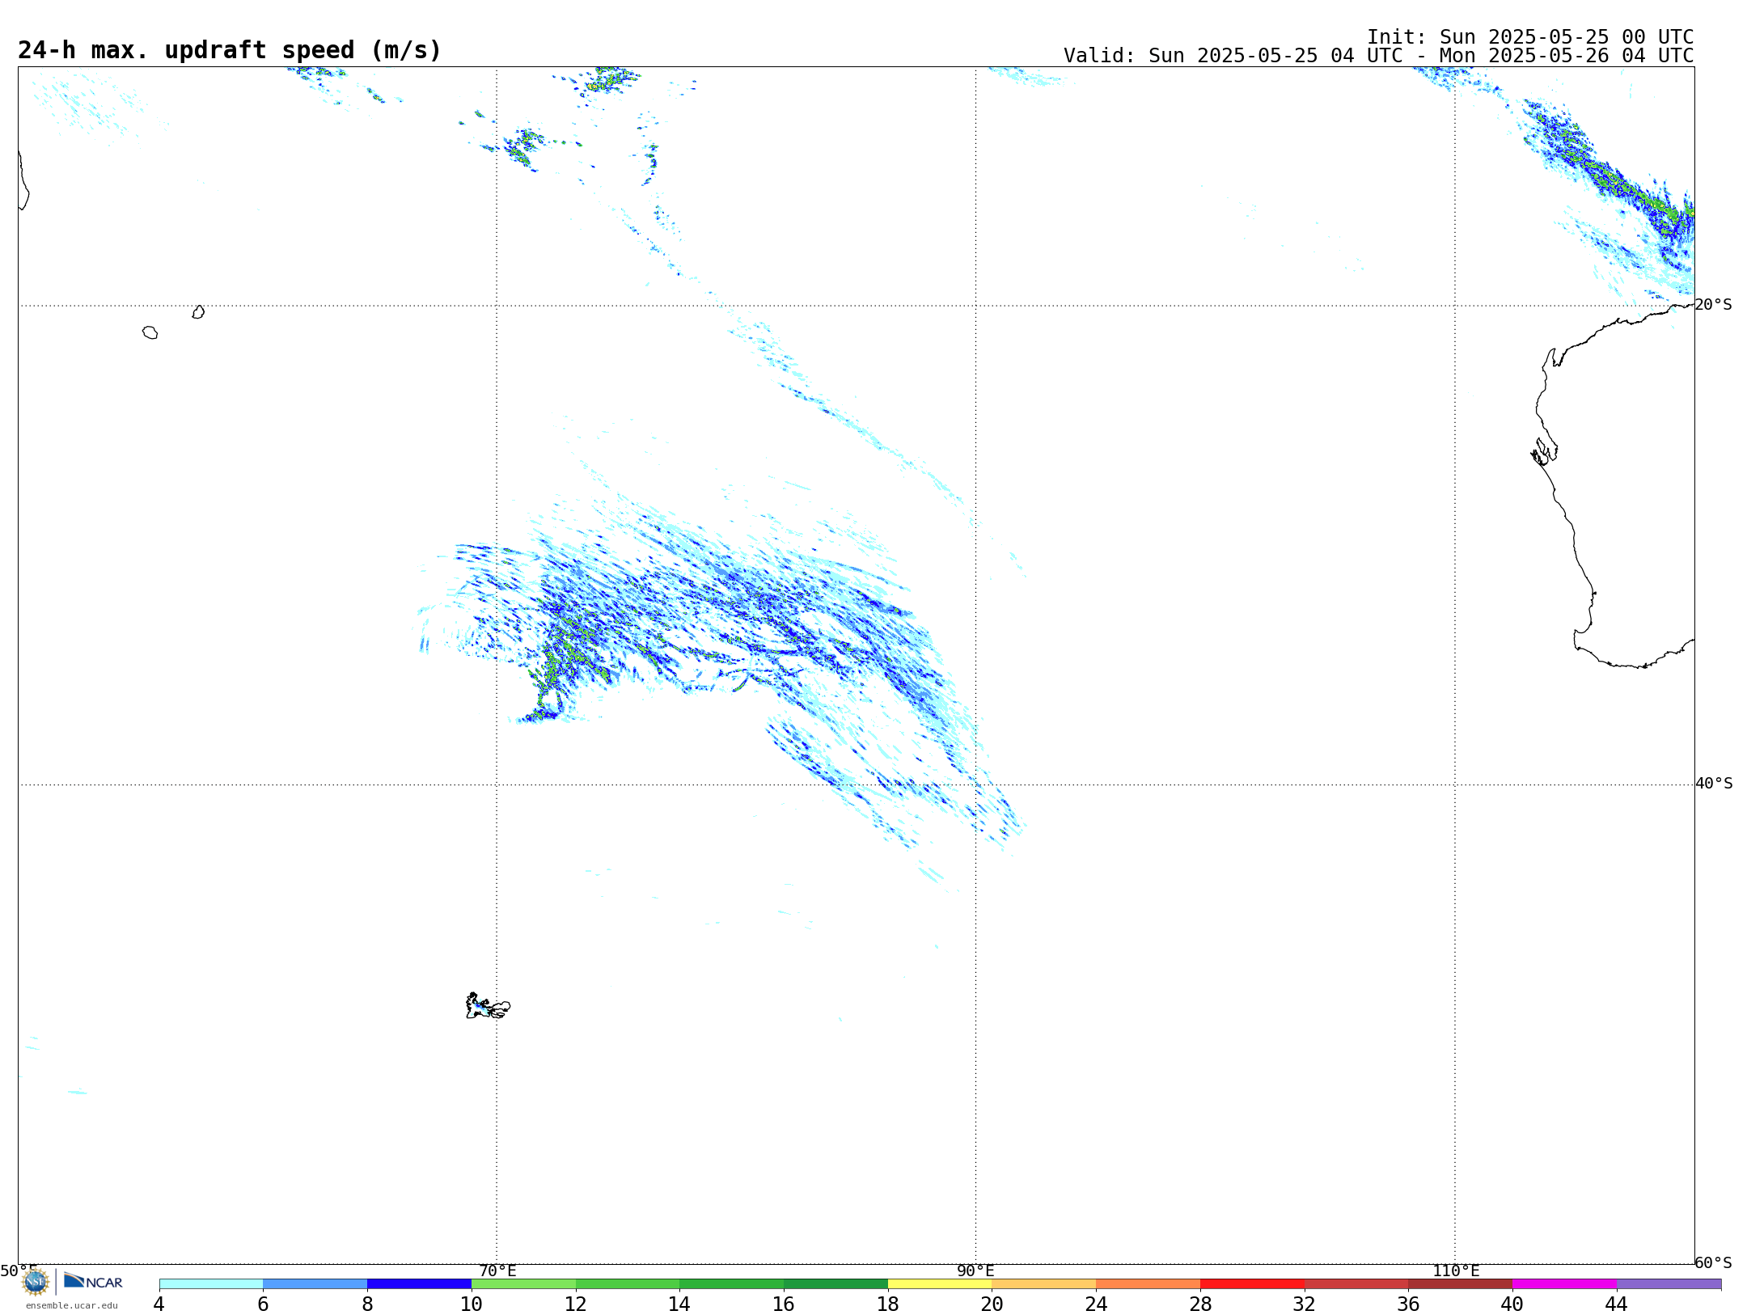
Task: Click the 60°S latitude label
Action: 1713,1262
